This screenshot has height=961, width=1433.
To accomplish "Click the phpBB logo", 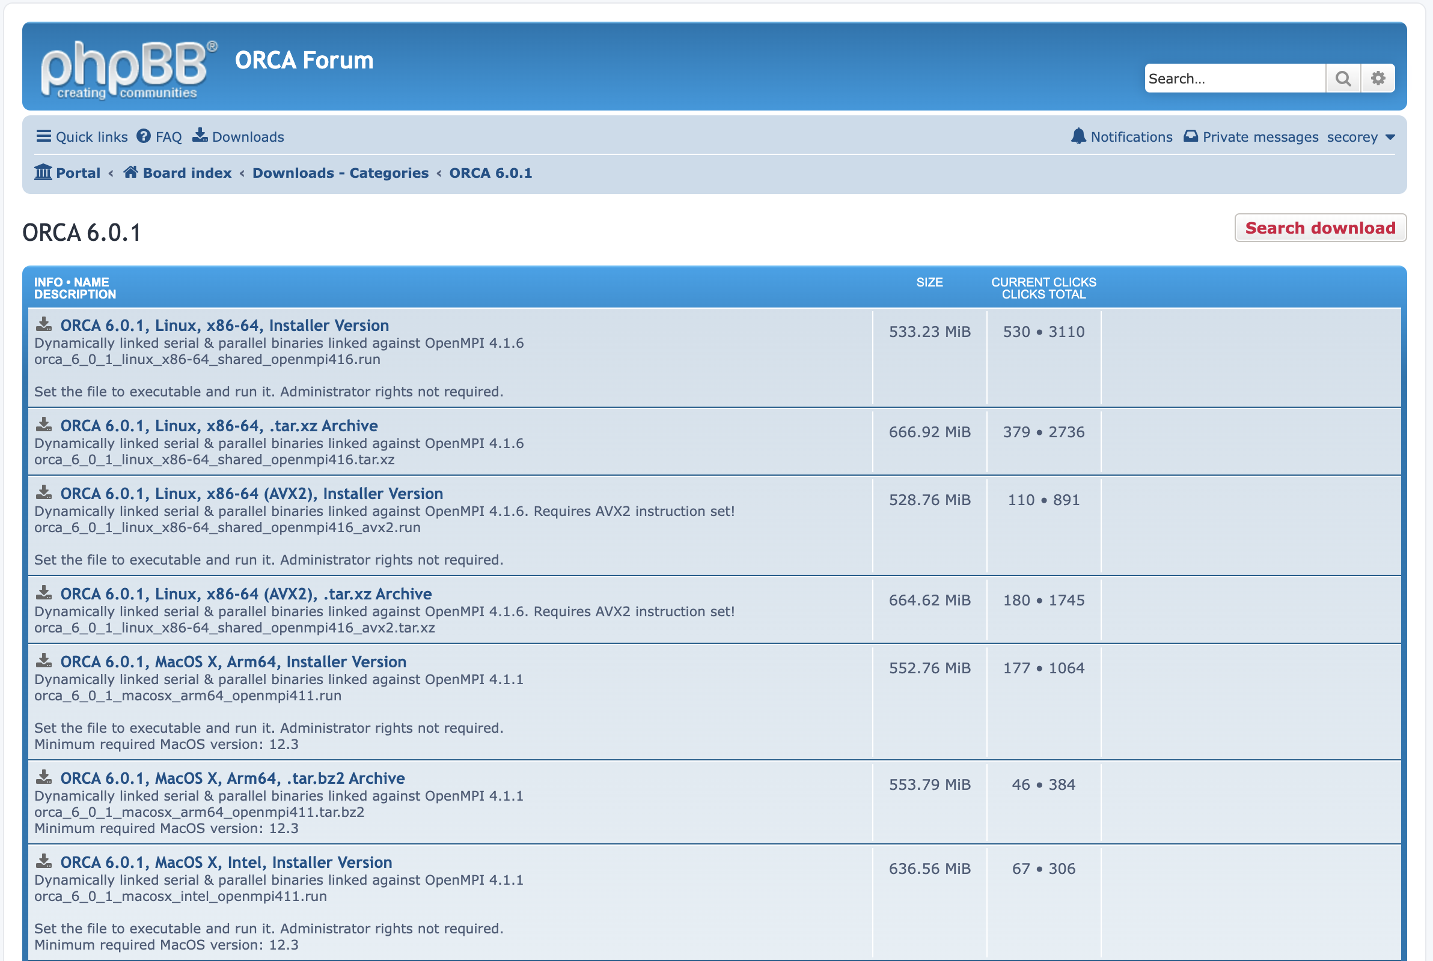I will (x=129, y=68).
